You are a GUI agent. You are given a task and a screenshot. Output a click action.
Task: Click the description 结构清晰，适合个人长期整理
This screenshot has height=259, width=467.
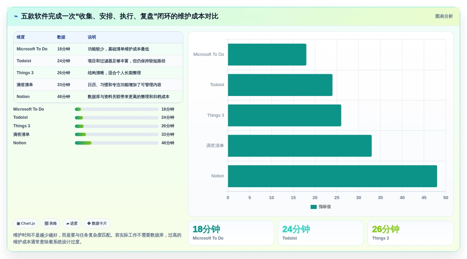(114, 73)
